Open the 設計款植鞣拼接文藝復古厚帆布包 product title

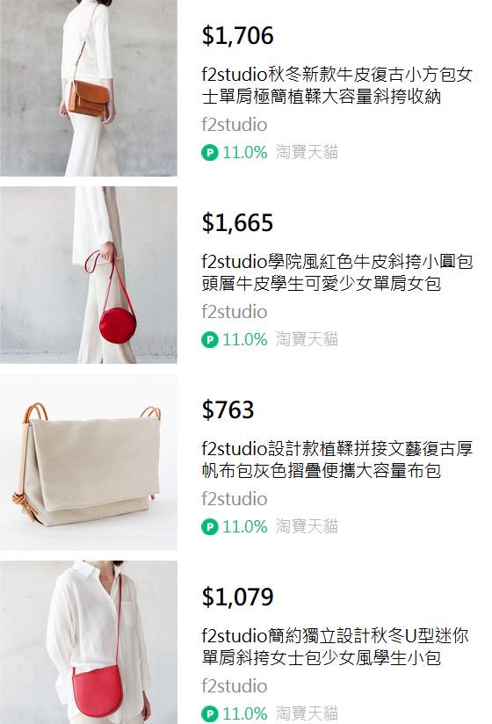coord(336,460)
